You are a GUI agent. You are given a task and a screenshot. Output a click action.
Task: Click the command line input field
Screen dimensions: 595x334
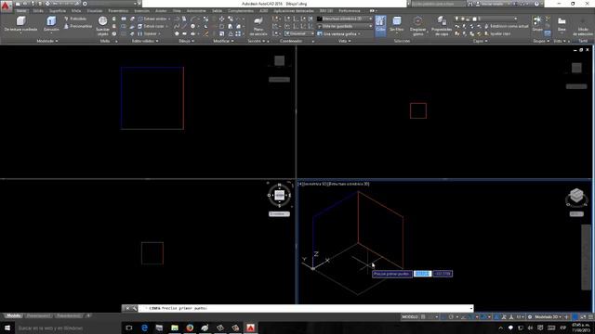(306, 308)
